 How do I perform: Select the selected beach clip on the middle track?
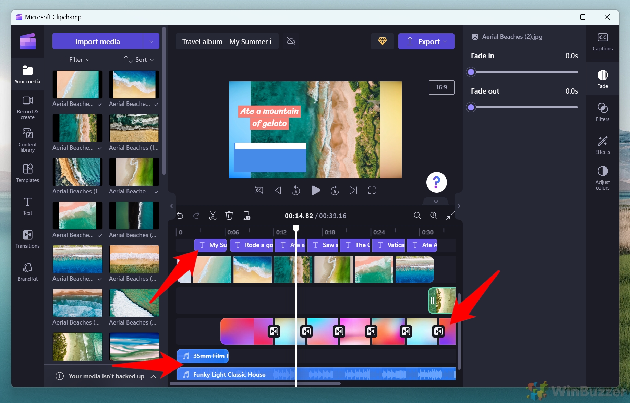point(442,301)
